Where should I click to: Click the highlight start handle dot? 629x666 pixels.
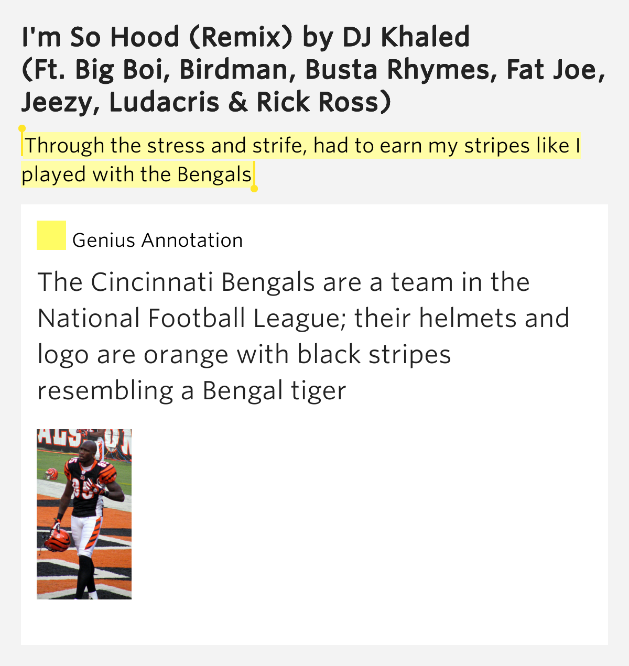tap(22, 128)
